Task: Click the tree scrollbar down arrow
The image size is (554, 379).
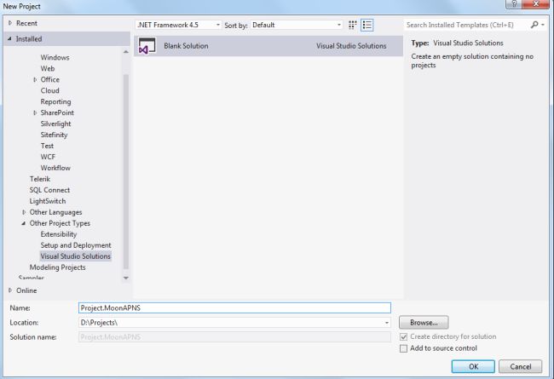Action: click(x=126, y=278)
